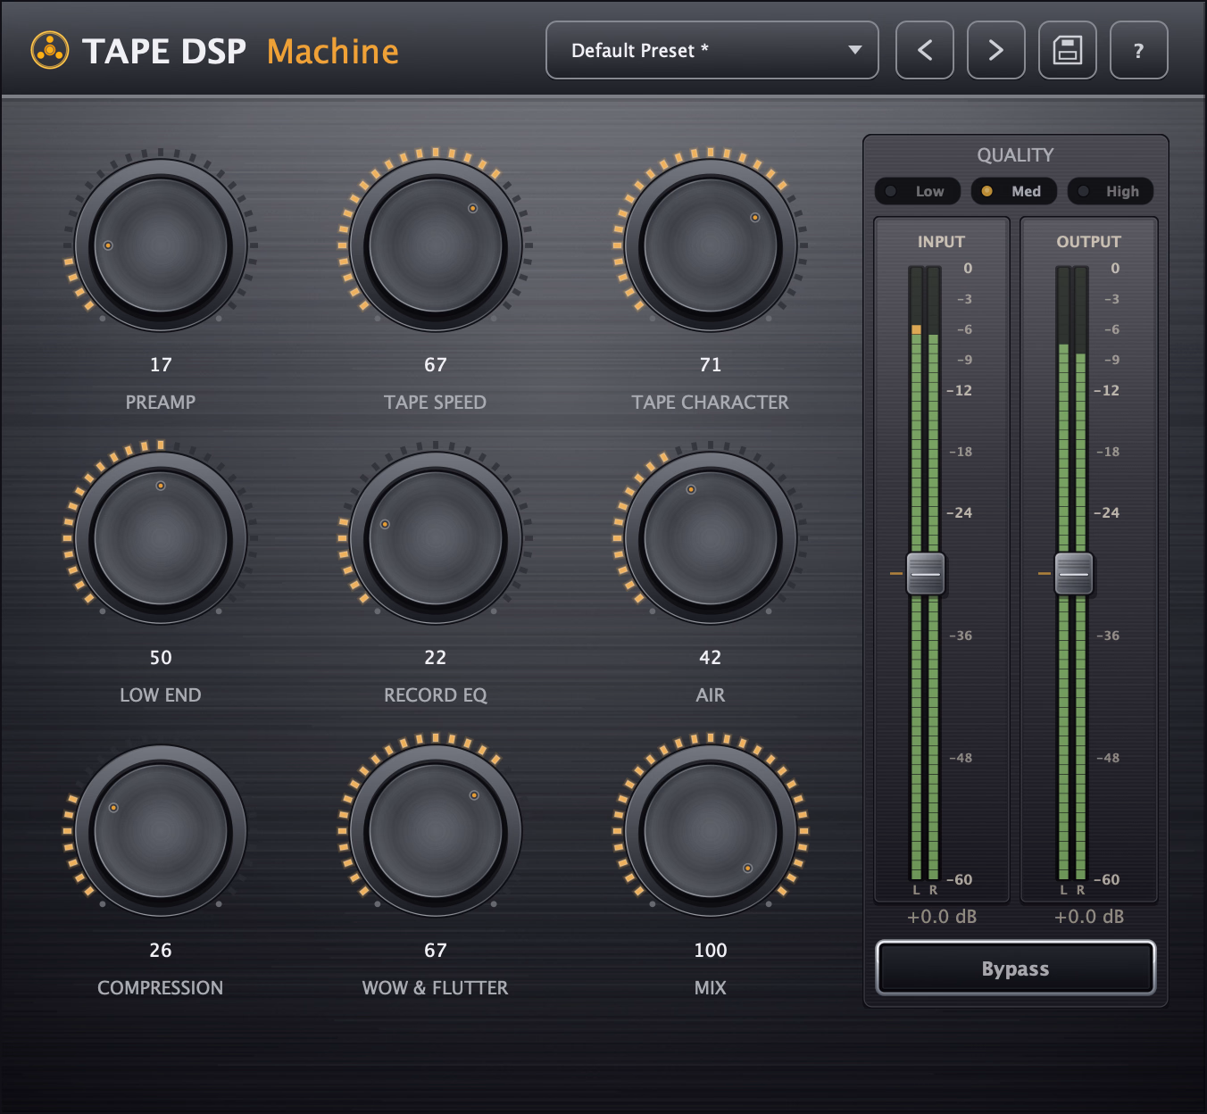
Task: Click the COMPRESSION value 26
Action: click(161, 951)
